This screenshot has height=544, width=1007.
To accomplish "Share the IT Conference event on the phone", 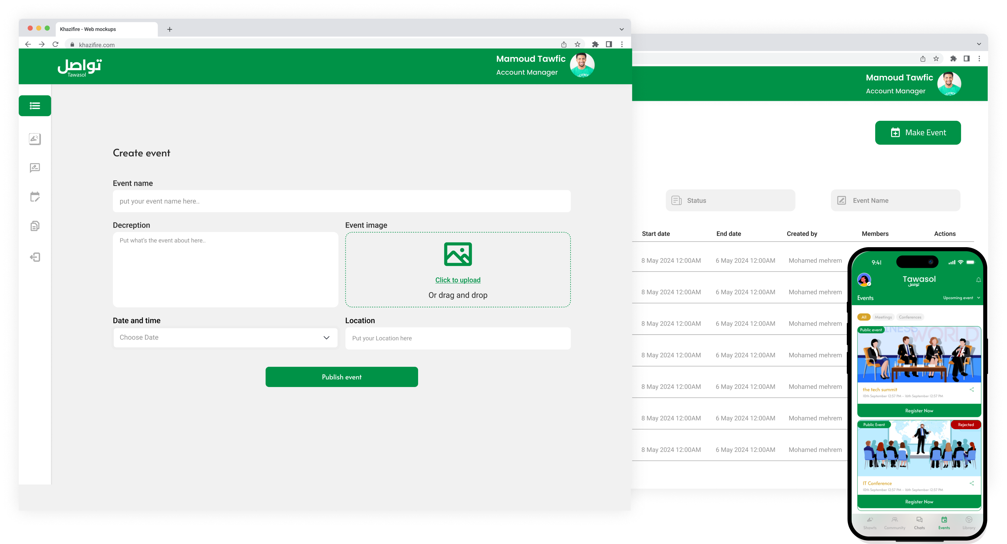I will (x=971, y=483).
